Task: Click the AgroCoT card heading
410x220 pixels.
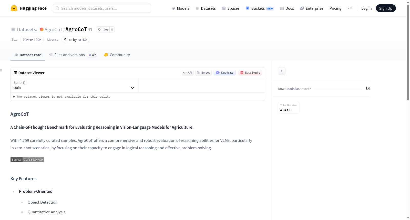Action: tap(19, 114)
